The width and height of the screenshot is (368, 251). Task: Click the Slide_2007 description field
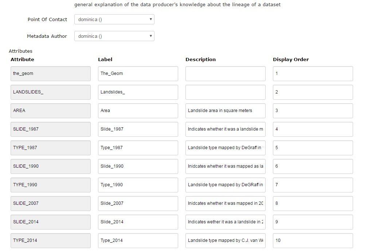click(225, 203)
